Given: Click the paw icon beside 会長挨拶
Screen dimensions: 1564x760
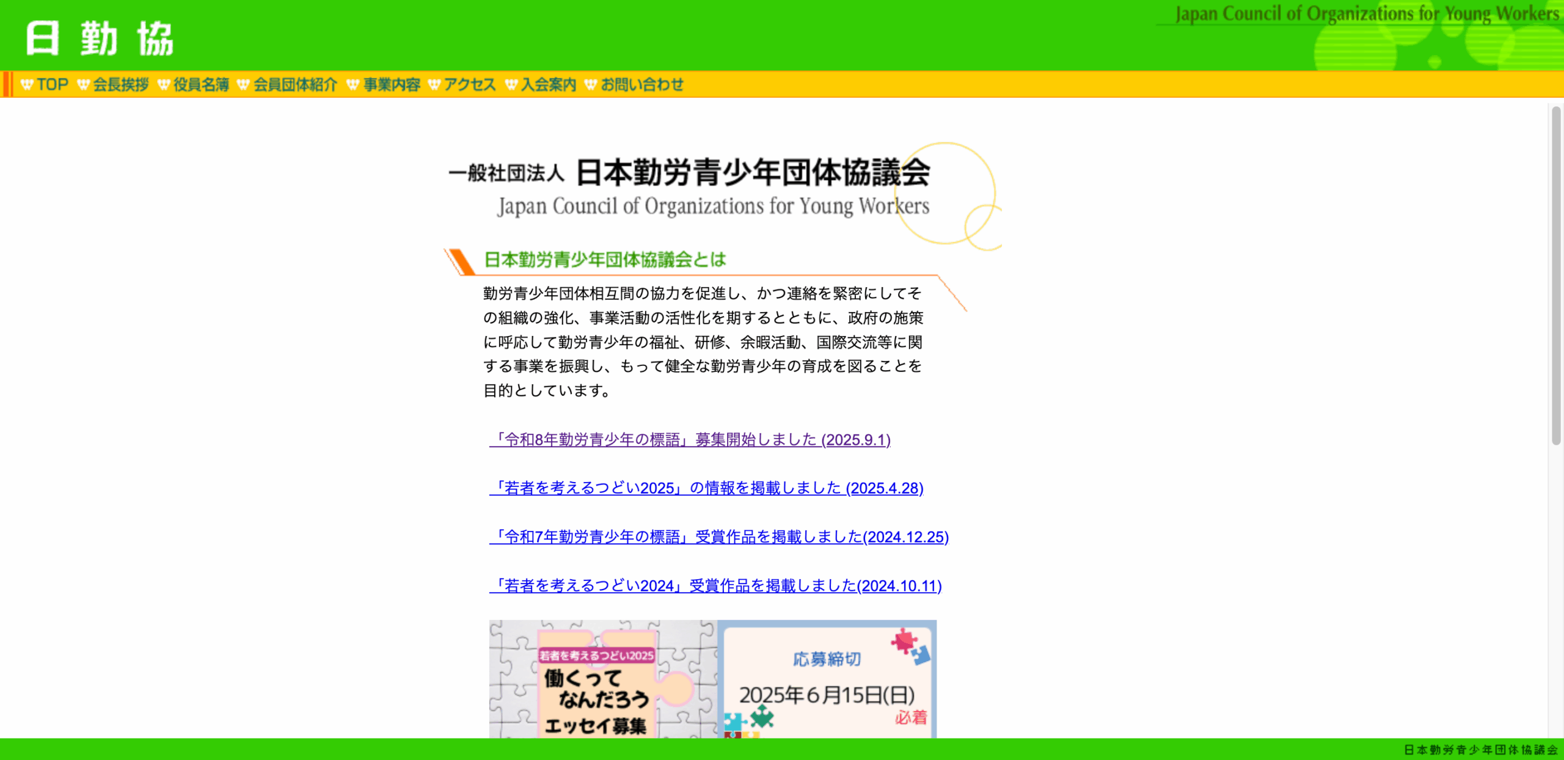Looking at the screenshot, I should click(x=83, y=84).
